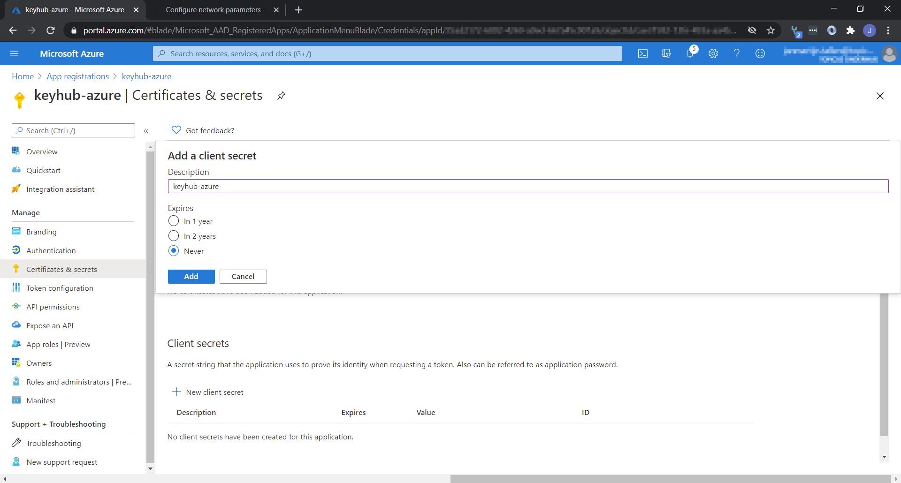Click Microsoft Azure logo text
Viewport: 901px width, 483px height.
pos(72,53)
